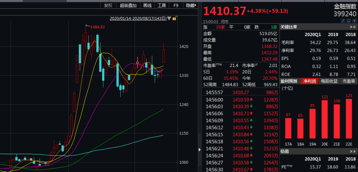Click the side panel collapse arrow handle

[200, 150]
